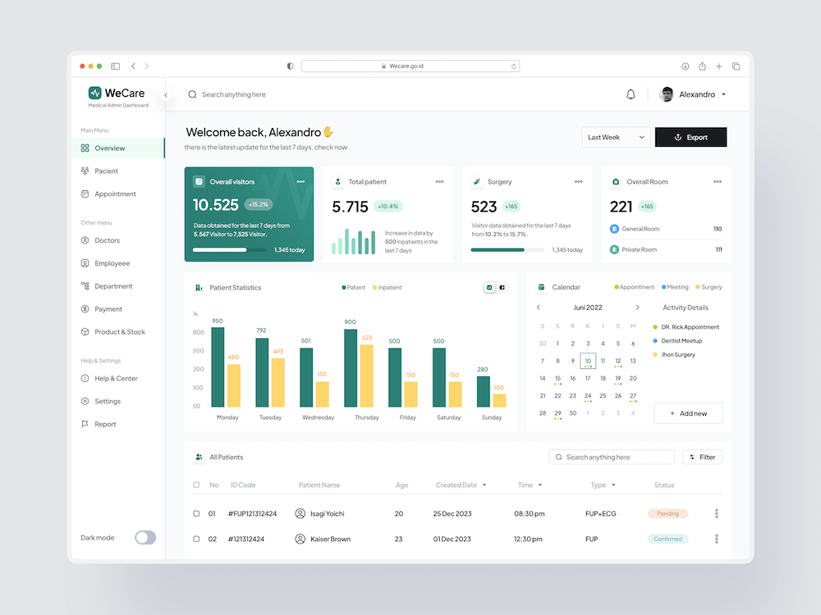Go to next month in the calendar
Screen dimensions: 821x615
pos(637,307)
